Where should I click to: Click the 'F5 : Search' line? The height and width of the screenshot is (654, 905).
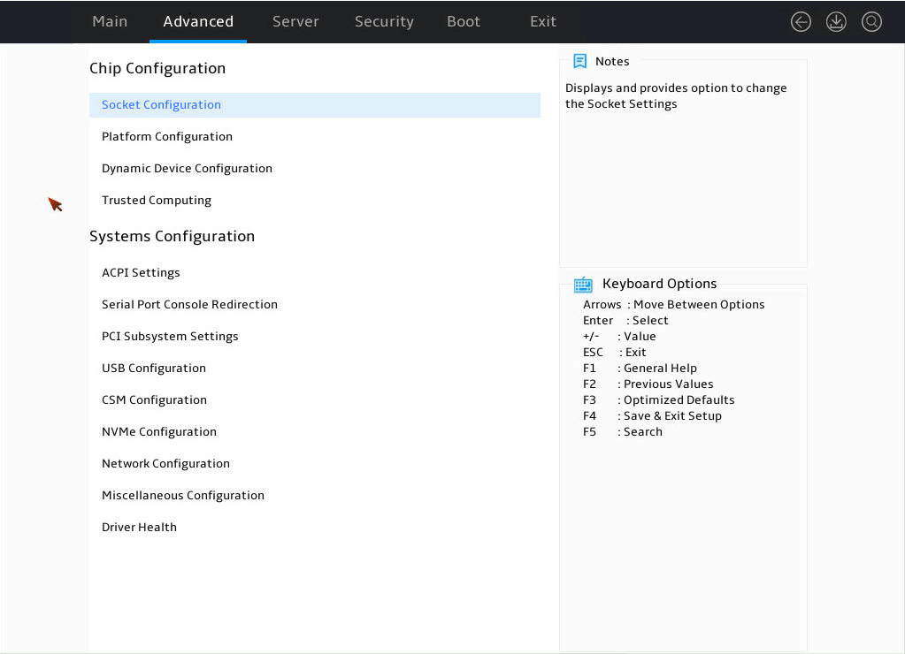[623, 432]
